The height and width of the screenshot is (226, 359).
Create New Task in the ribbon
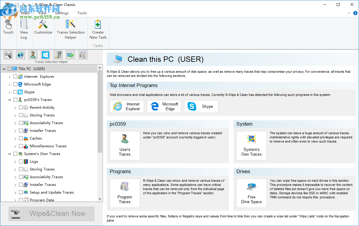pyautogui.click(x=98, y=29)
